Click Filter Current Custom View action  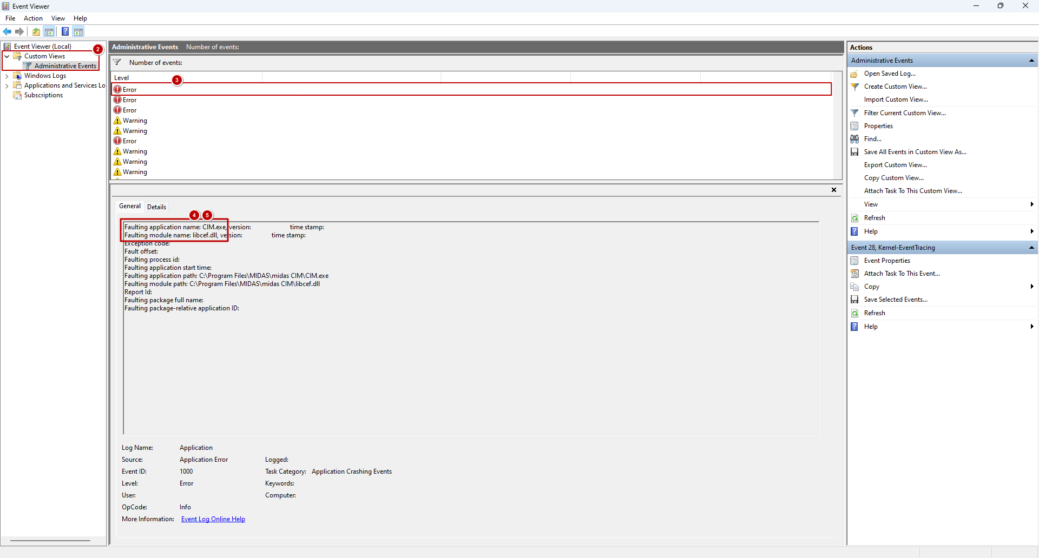click(904, 113)
